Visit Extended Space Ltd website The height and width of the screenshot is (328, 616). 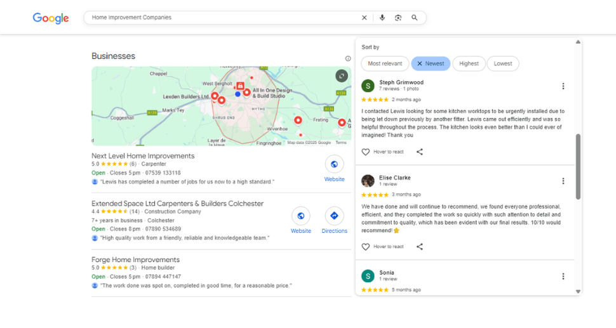pos(301,221)
